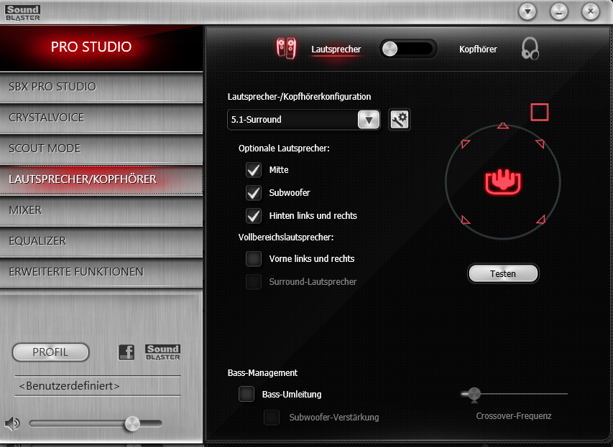Minimize the Sound Blaster window
The width and height of the screenshot is (613, 447).
(x=559, y=11)
